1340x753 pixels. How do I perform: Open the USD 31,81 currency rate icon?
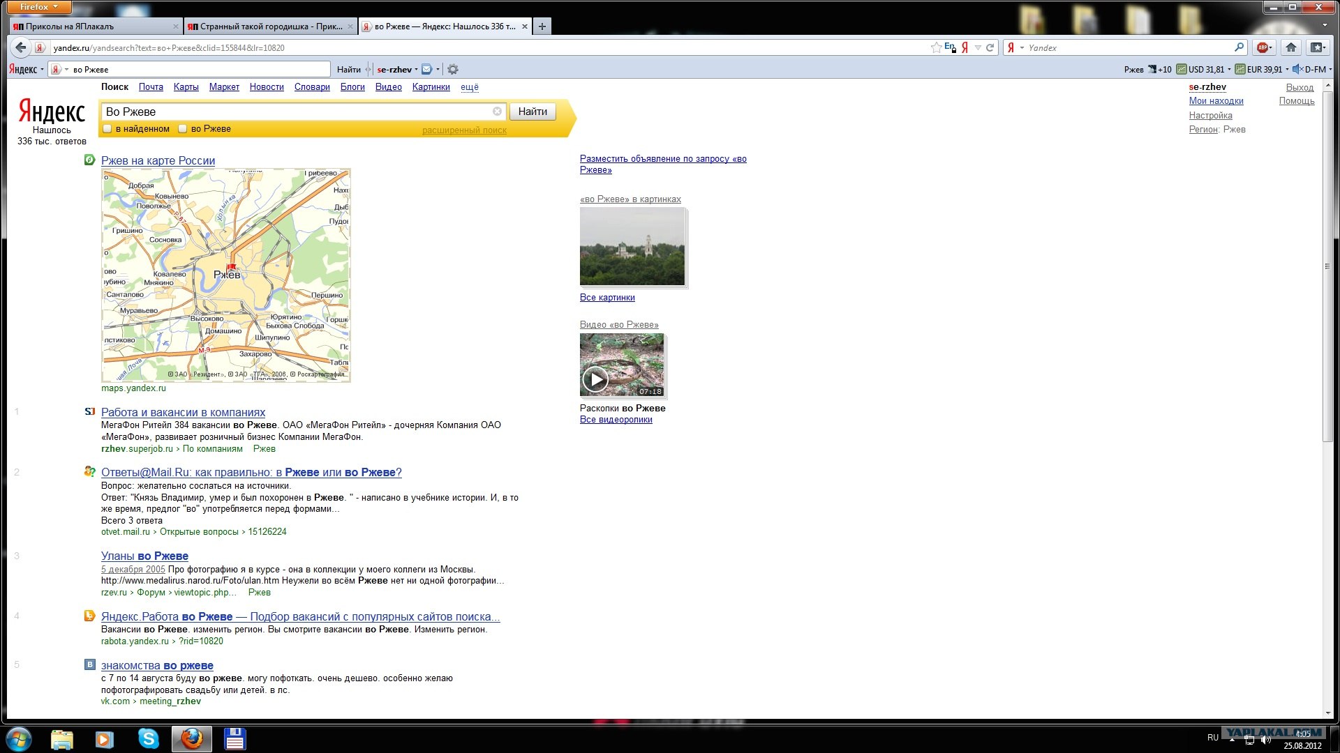pyautogui.click(x=1182, y=69)
